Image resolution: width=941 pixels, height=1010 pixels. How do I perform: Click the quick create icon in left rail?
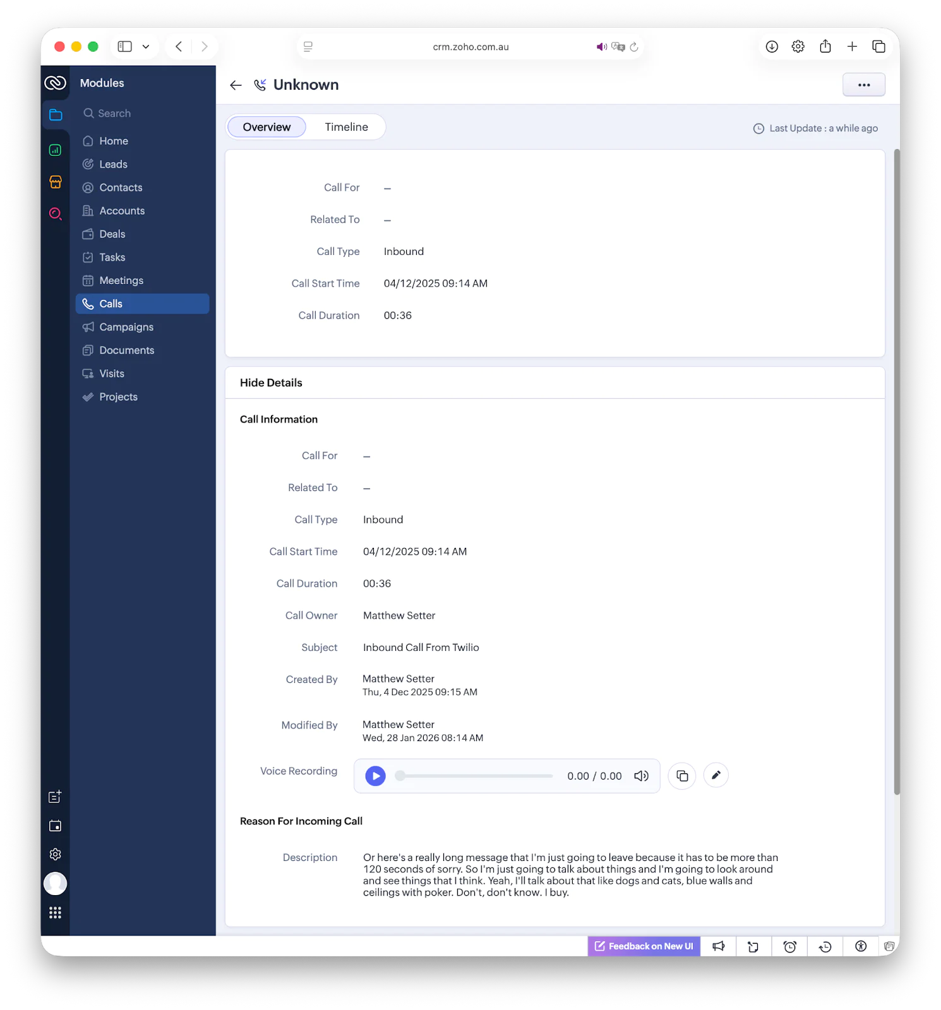click(56, 797)
